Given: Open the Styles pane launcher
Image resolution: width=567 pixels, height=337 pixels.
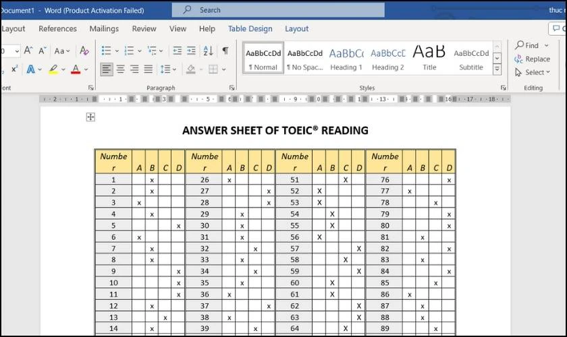Looking at the screenshot, I should coord(503,88).
